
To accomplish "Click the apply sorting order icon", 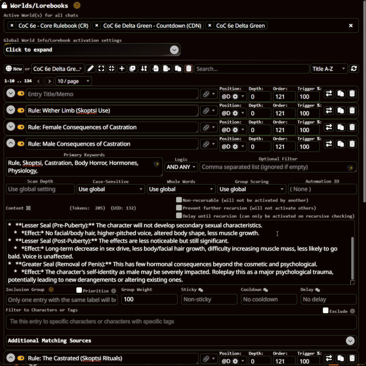I will pos(144,68).
